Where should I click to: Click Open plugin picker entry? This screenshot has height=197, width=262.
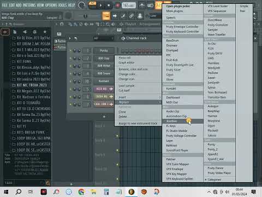point(178,6)
